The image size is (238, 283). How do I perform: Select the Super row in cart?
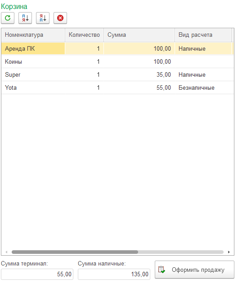[x=117, y=75]
